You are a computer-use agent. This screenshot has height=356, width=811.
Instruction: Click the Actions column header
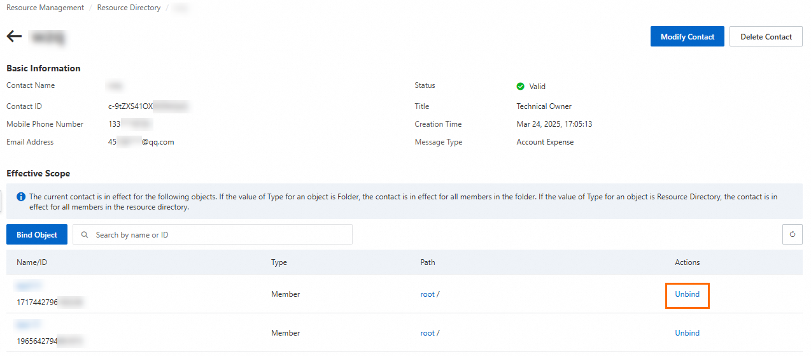point(687,262)
